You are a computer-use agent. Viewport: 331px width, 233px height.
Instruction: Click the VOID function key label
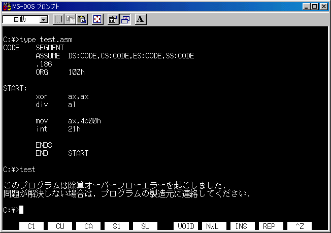[186, 226]
